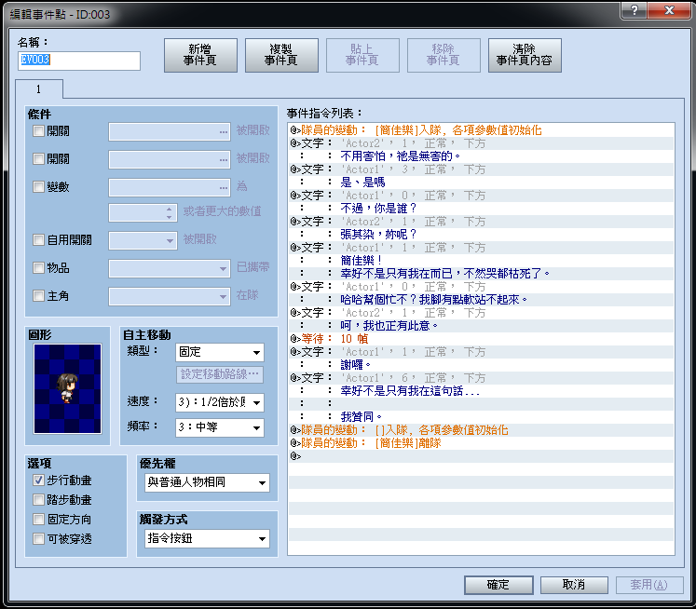This screenshot has width=696, height=609.
Task: Select line 幸好不是只有我在而已，不然哭都枯死了。
Action: click(x=481, y=274)
